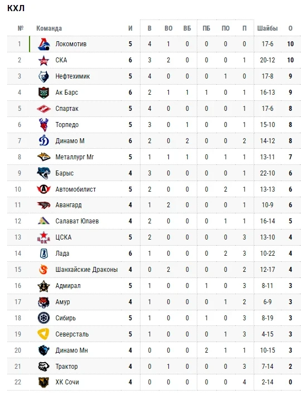This screenshot has width=301, height=395.
Task: Click the Локомотив team logo
Action: tap(43, 44)
